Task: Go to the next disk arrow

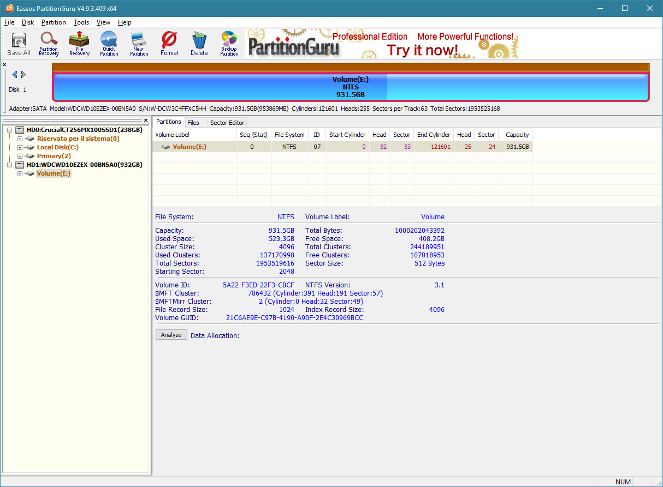Action: pyautogui.click(x=23, y=75)
